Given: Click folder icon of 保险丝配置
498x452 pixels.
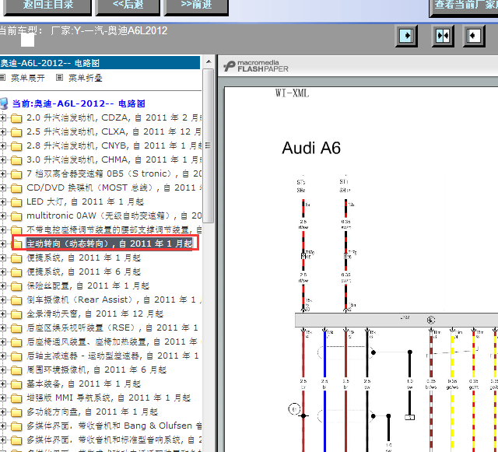Looking at the screenshot, I should point(16,286).
